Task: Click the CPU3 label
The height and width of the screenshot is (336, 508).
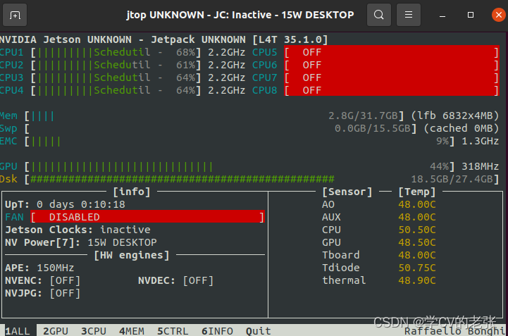Action: tap(12, 77)
